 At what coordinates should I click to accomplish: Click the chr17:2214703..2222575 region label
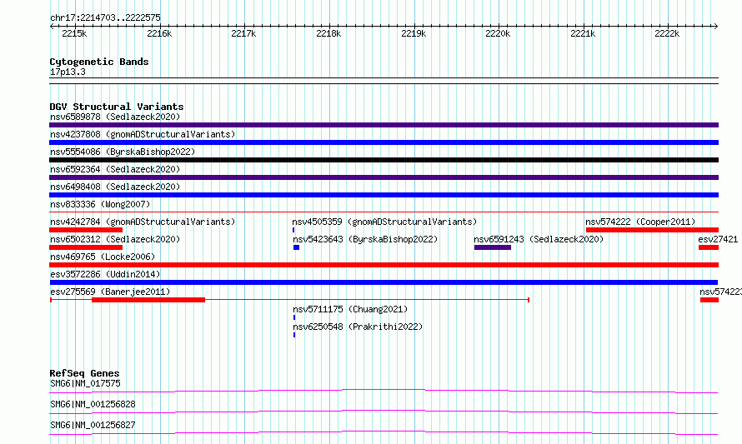point(105,18)
